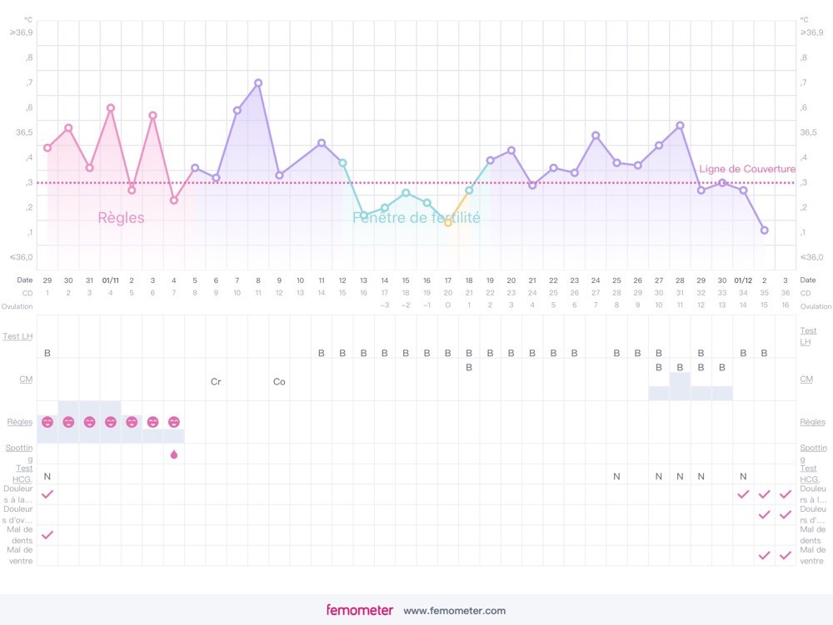833x625 pixels.
Task: Click the peak temperature point on cycle day 11
Action: point(258,82)
